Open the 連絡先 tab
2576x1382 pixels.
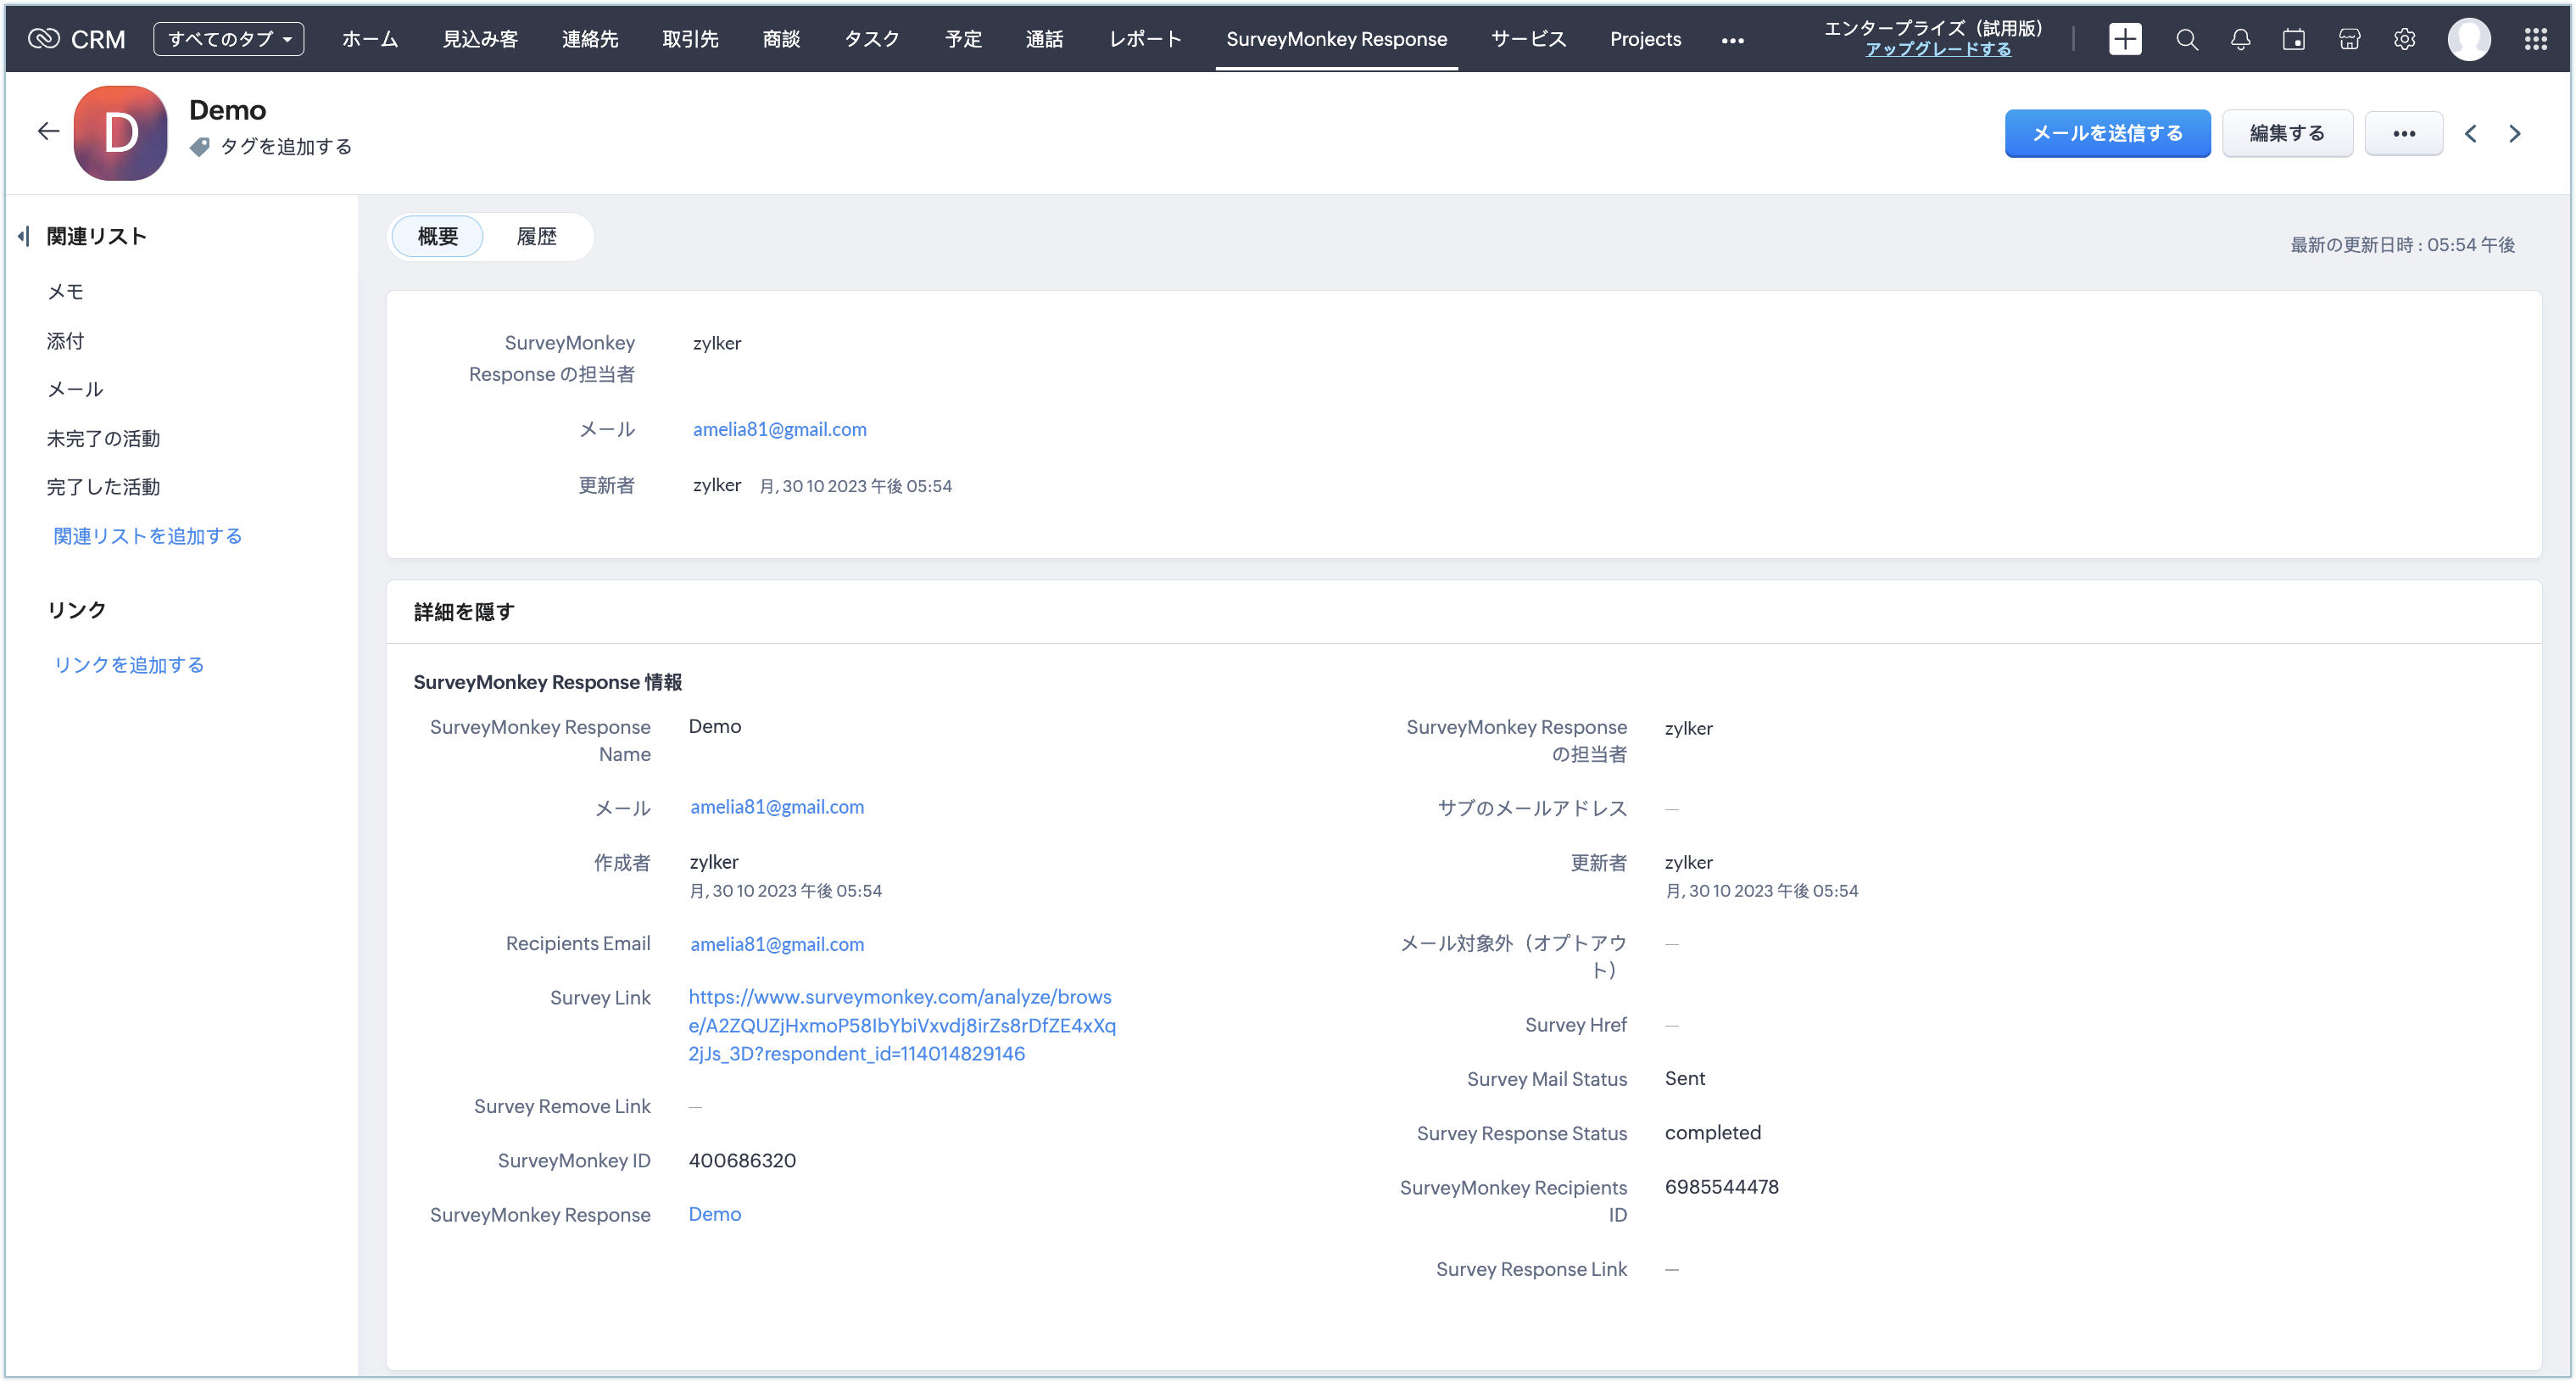(x=590, y=39)
